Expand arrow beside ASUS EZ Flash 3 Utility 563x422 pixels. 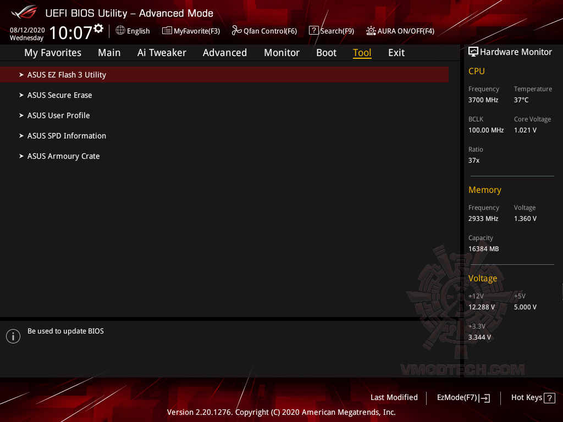pyautogui.click(x=21, y=75)
